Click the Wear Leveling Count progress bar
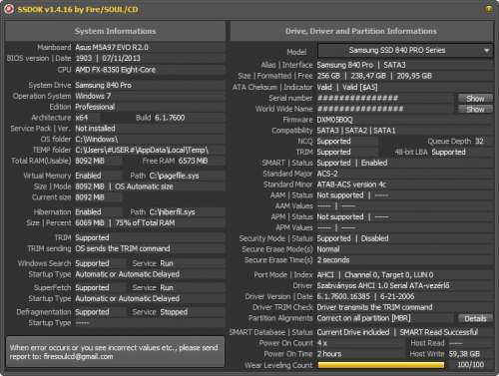The image size is (499, 376). [381, 365]
